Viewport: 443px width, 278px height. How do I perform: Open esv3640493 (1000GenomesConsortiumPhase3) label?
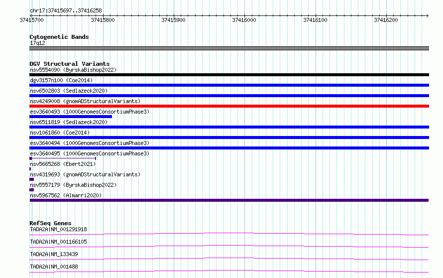pyautogui.click(x=90, y=112)
